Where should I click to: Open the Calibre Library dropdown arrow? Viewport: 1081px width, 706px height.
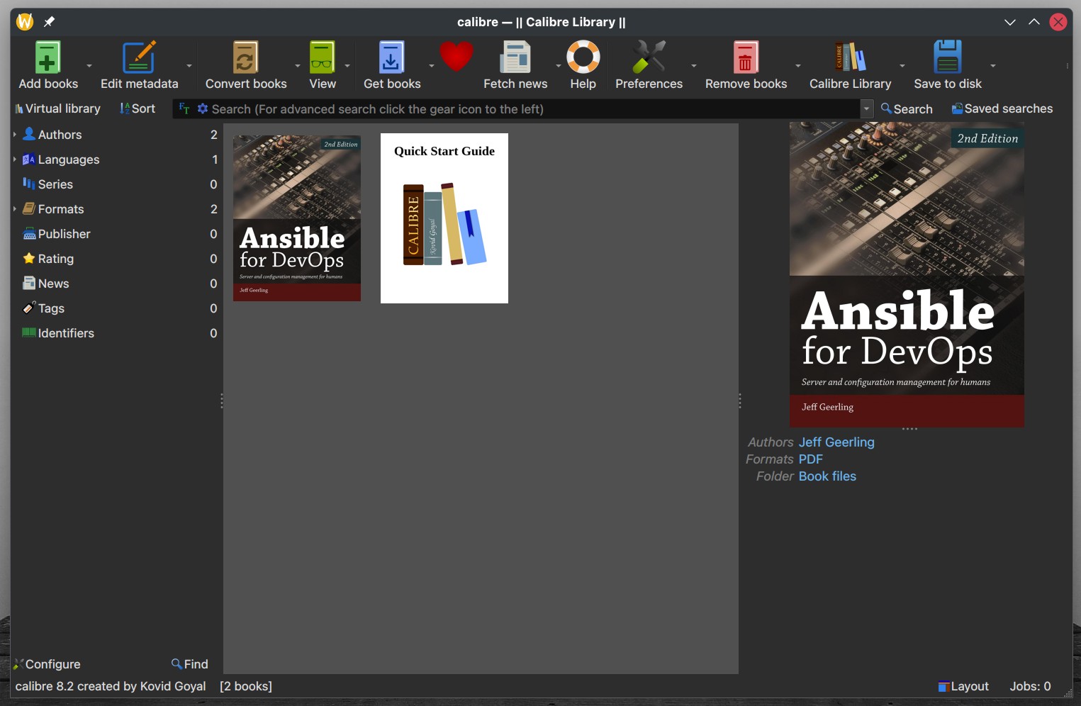[x=902, y=66]
